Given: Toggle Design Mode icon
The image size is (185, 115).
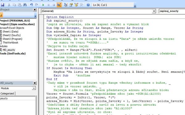Looking at the screenshot, I should coord(59,5).
